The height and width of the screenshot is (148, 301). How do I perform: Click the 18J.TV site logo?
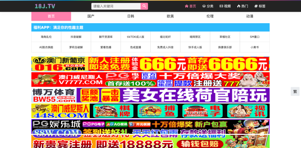[45, 6]
